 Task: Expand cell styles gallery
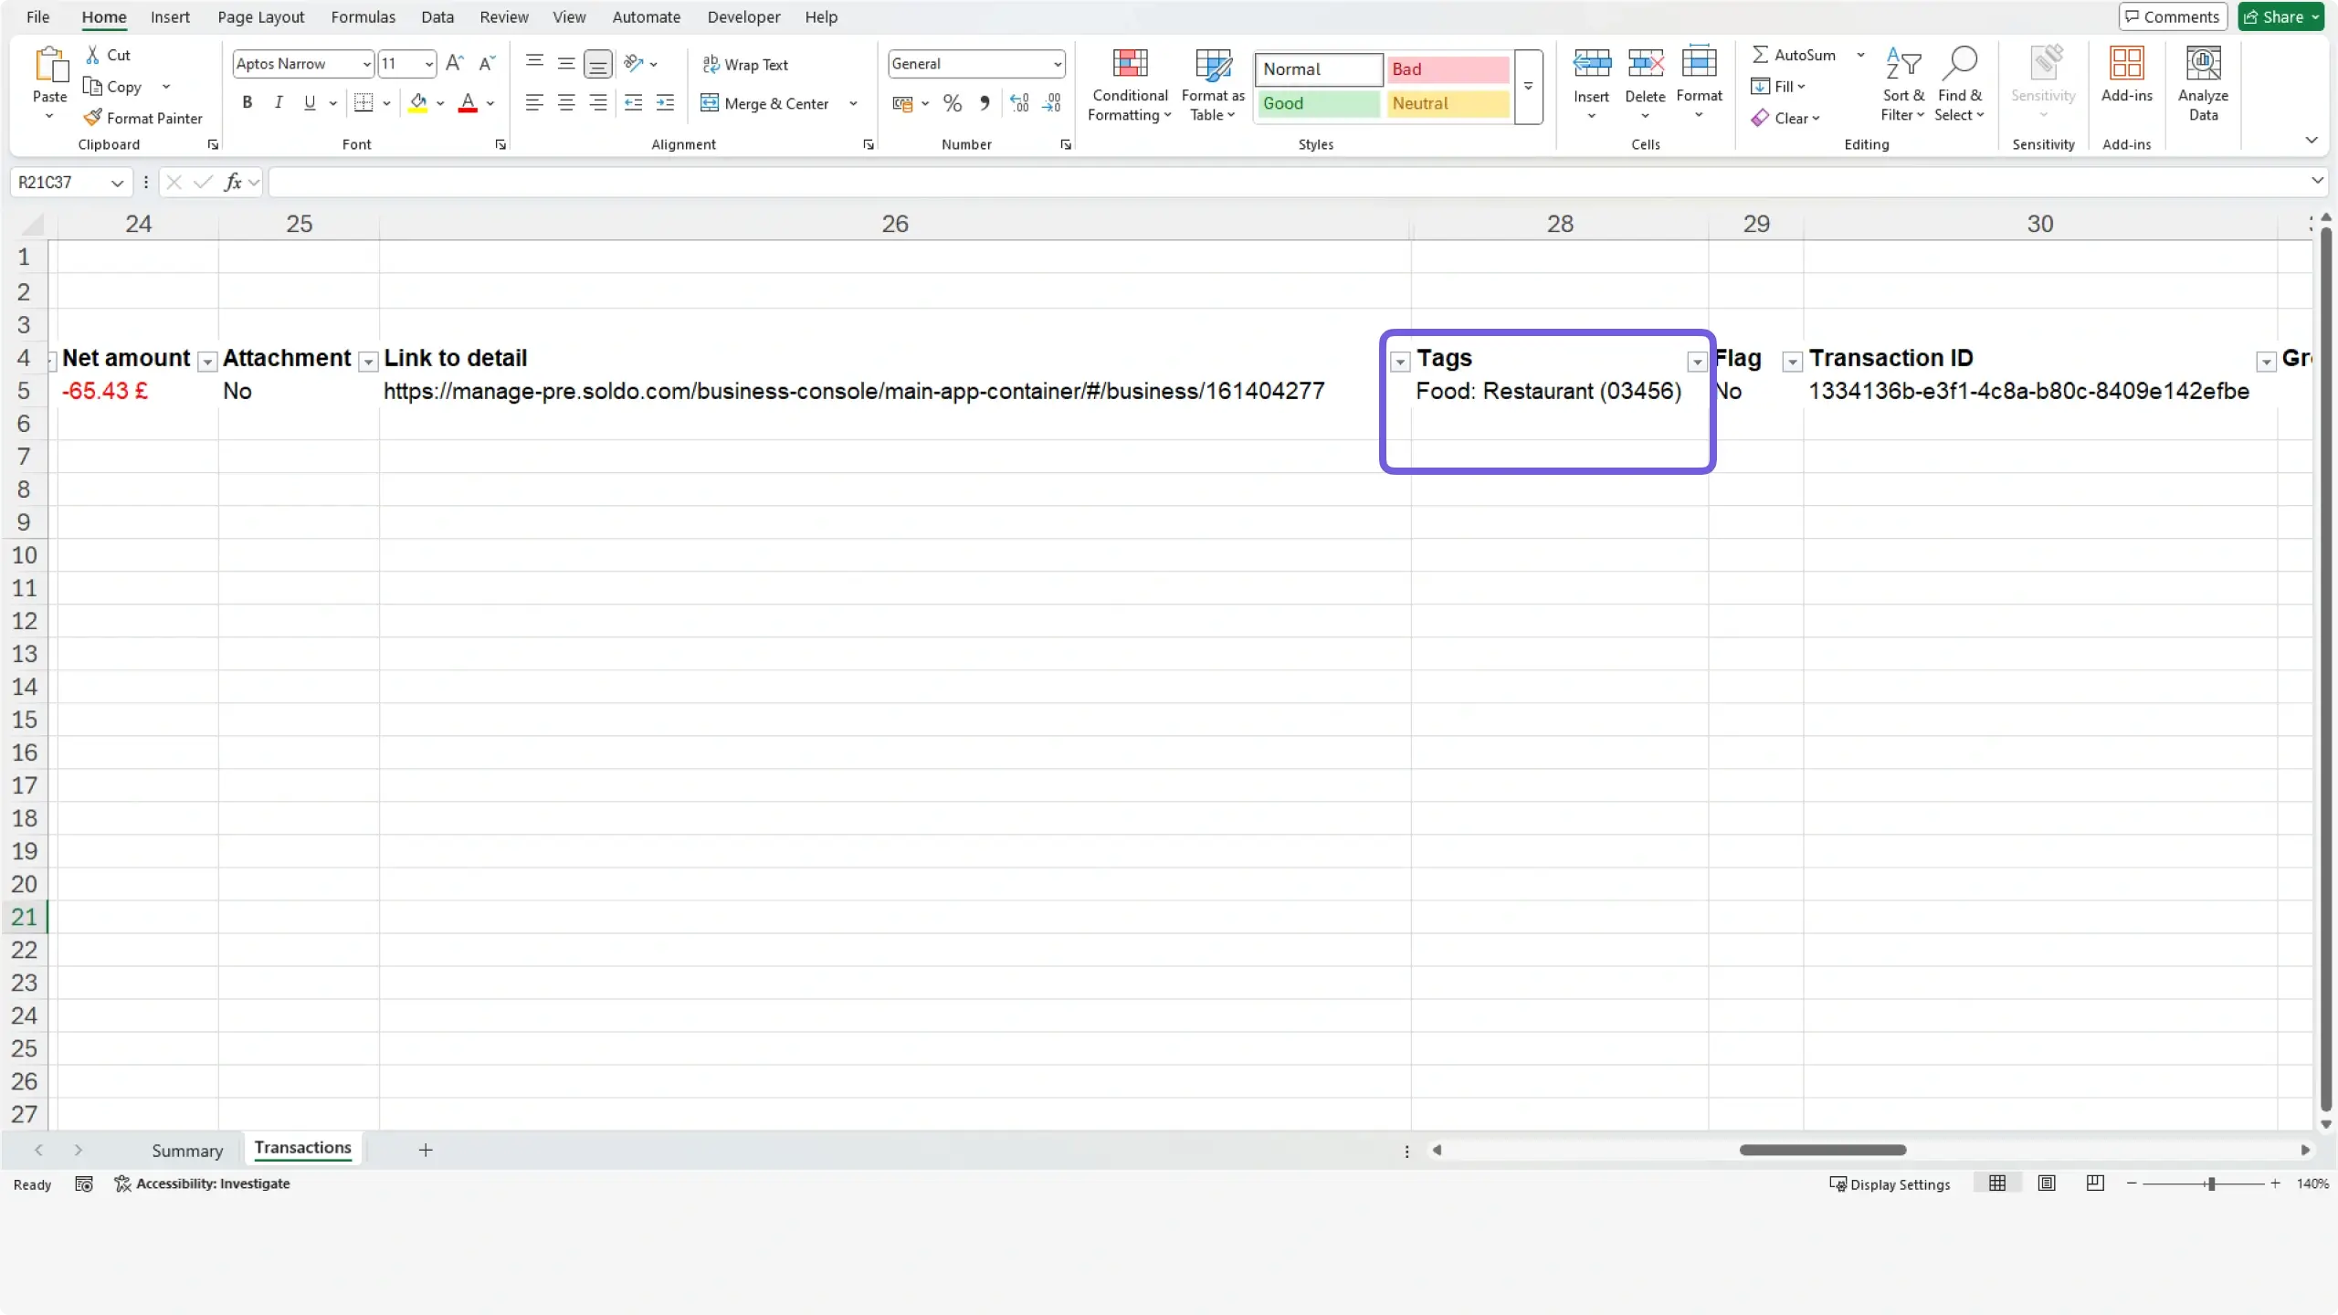[x=1528, y=87]
